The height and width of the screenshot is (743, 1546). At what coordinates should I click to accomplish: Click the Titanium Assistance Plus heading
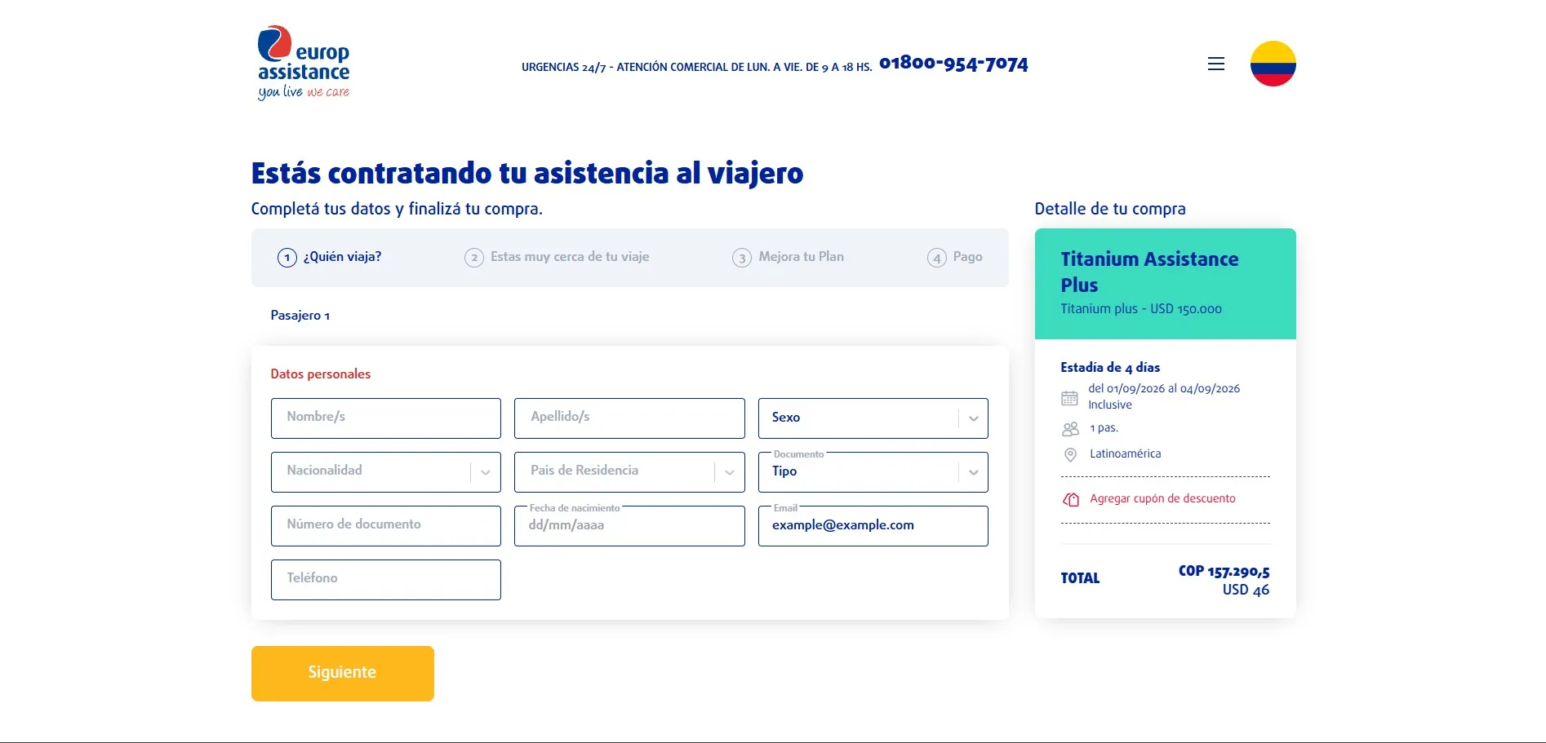point(1149,272)
